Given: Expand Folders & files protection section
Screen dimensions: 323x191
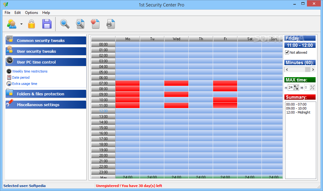Looking at the screenshot, I should (46, 94).
